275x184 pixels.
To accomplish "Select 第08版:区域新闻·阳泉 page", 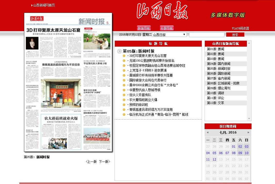I will coord(223,83).
